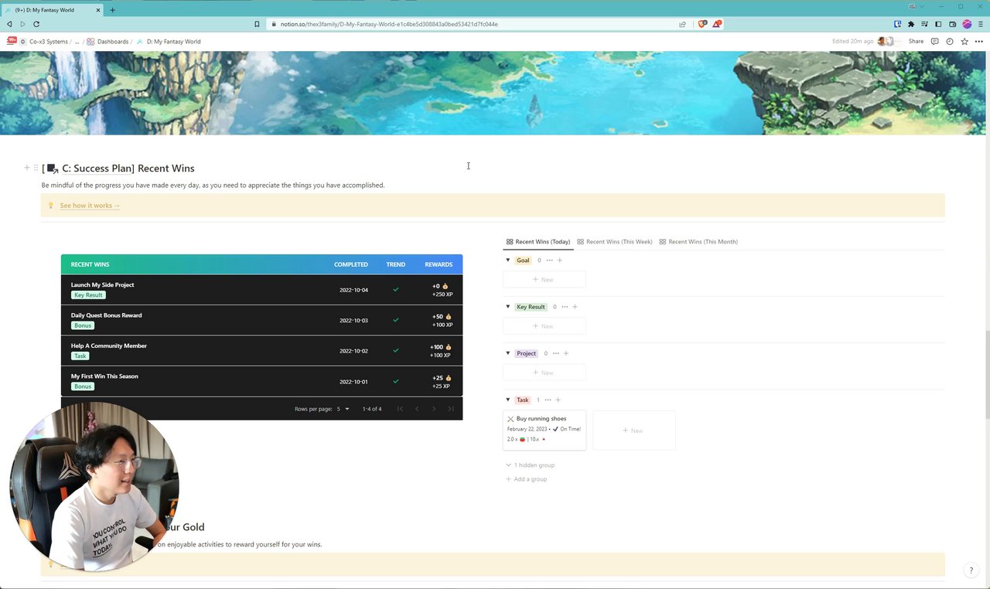Screen dimensions: 990x589
Task: Click the TREND column header
Action: pyautogui.click(x=395, y=264)
